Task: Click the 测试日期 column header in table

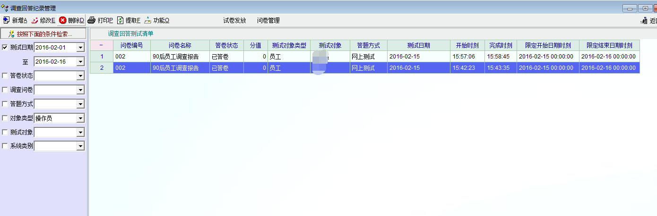Action: click(x=418, y=45)
